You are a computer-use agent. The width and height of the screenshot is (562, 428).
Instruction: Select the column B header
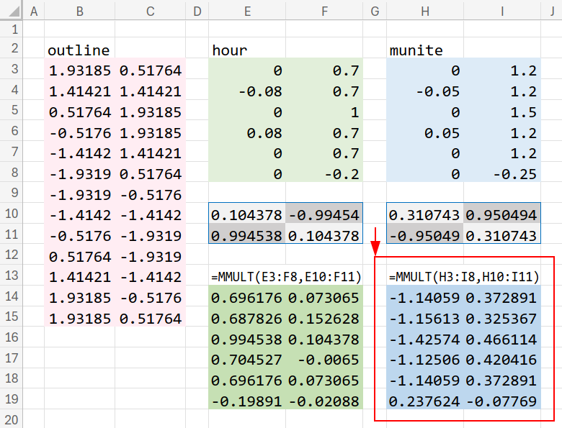point(79,11)
